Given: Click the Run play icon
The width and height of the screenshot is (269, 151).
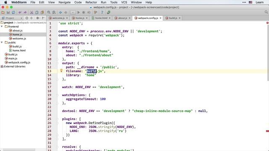Looking at the screenshot, I should [79, 12].
